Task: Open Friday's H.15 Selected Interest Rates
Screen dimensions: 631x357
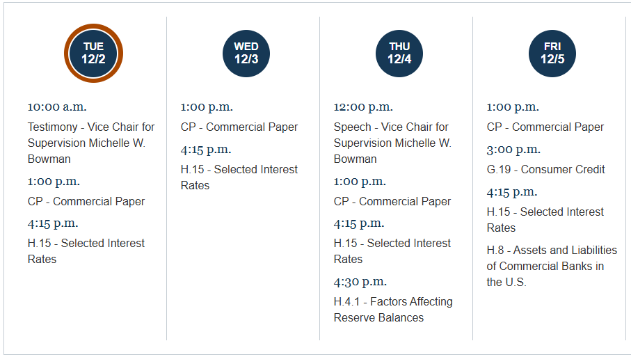Action: click(545, 219)
